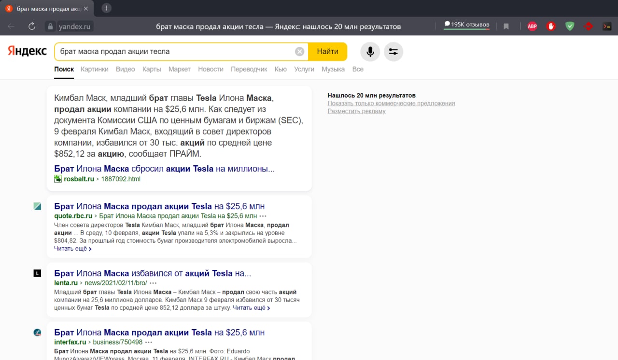Screen dimensions: 618x360
Task: Click the lenta.ru path news/2021/02/11/bro/
Action: tap(116, 283)
